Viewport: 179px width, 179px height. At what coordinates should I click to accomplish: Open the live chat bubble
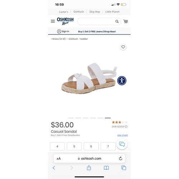(122, 144)
